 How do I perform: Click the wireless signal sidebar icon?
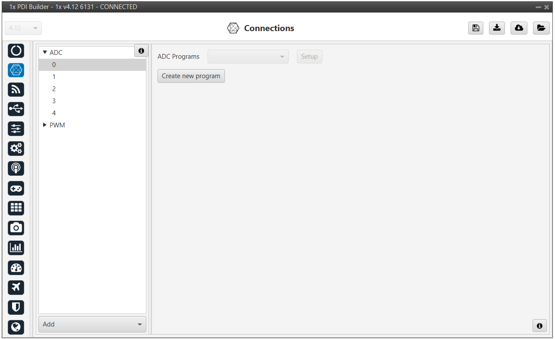click(x=16, y=89)
